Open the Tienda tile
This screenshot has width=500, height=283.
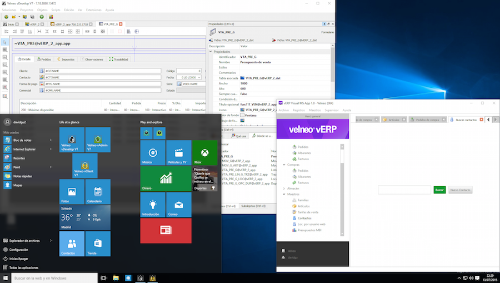tap(98, 244)
